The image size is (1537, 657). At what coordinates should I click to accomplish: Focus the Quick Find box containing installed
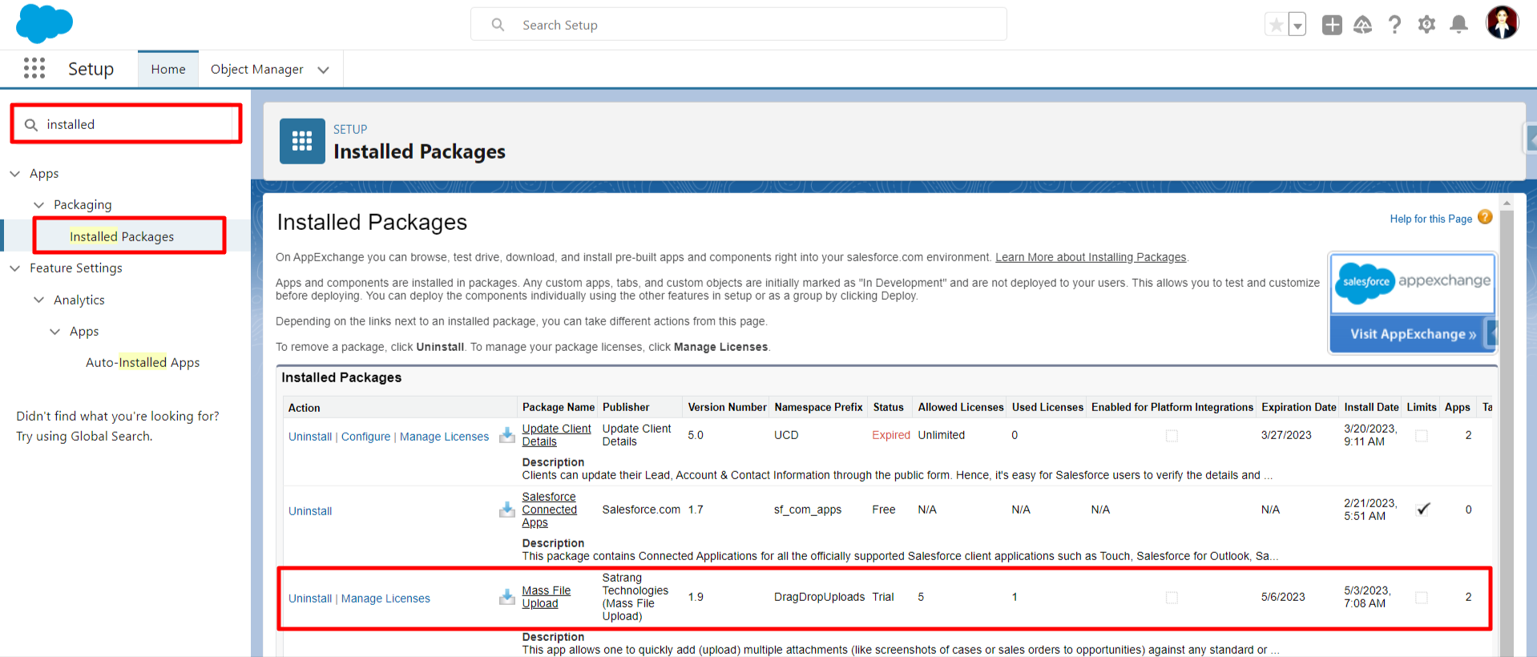[126, 124]
